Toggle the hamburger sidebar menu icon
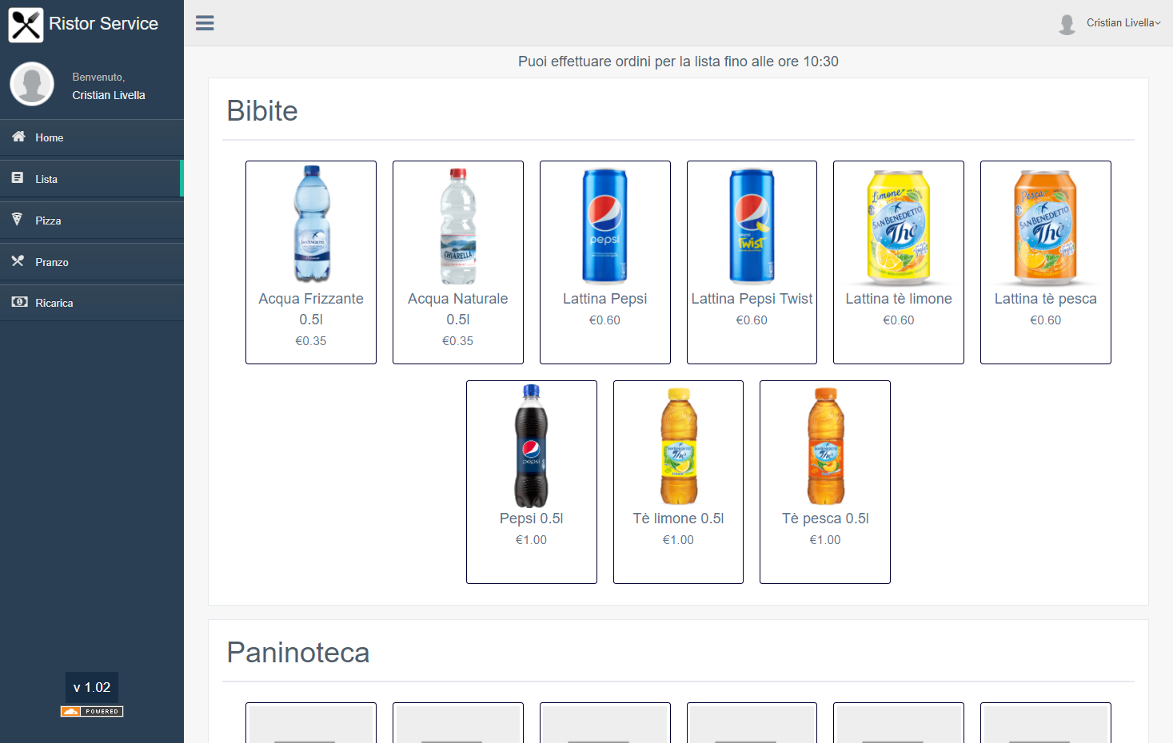The height and width of the screenshot is (743, 1173). click(x=205, y=23)
